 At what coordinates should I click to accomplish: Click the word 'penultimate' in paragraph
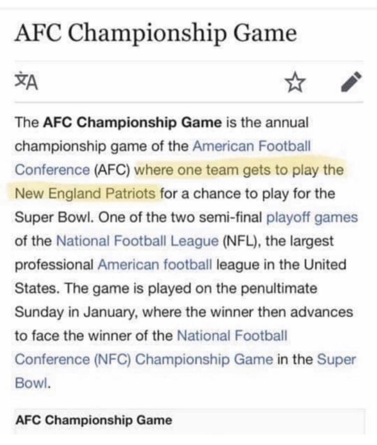[279, 289]
